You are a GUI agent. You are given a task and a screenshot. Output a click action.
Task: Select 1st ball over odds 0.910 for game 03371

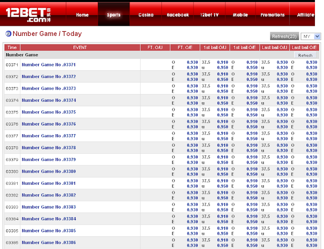223,62
